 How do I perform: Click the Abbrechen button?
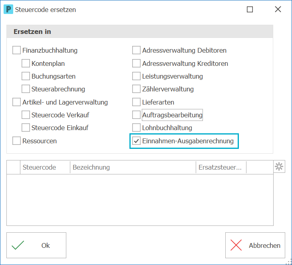255,245
